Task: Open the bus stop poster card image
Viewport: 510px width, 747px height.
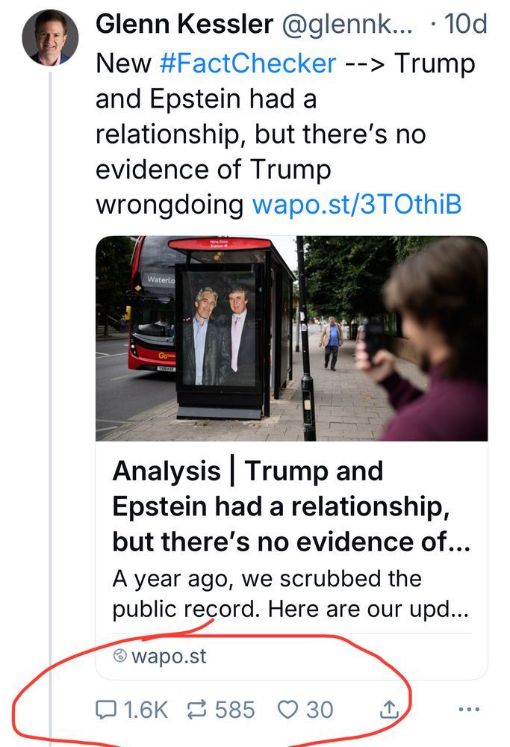Action: (291, 338)
